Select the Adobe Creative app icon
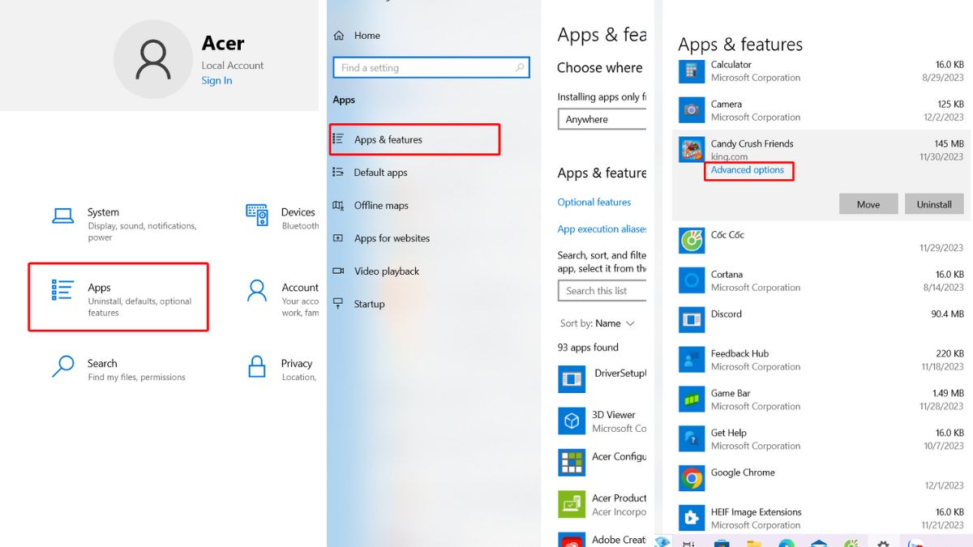This screenshot has height=547, width=973. coord(572,541)
